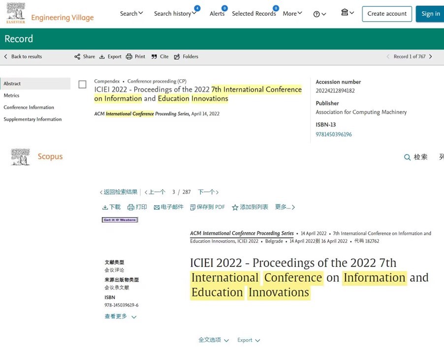Click the Scopus tree logo
444x353 pixels.
click(x=20, y=157)
